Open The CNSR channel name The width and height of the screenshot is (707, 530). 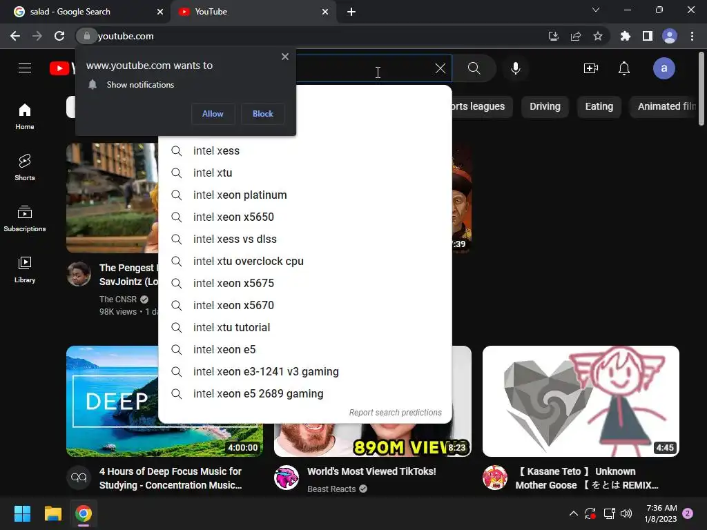tap(117, 300)
